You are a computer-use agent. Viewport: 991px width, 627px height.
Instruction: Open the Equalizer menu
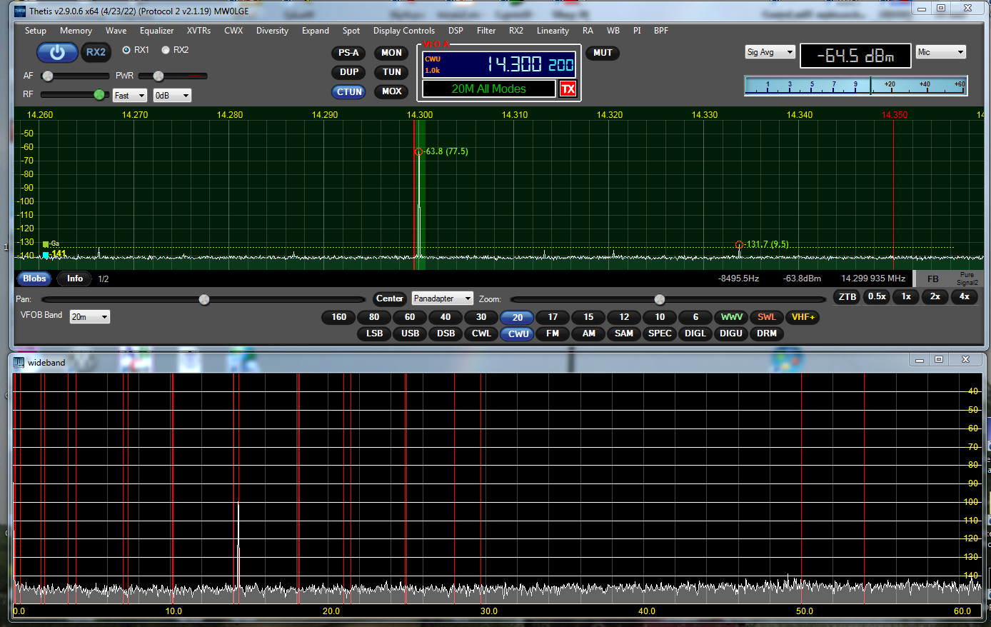(156, 31)
